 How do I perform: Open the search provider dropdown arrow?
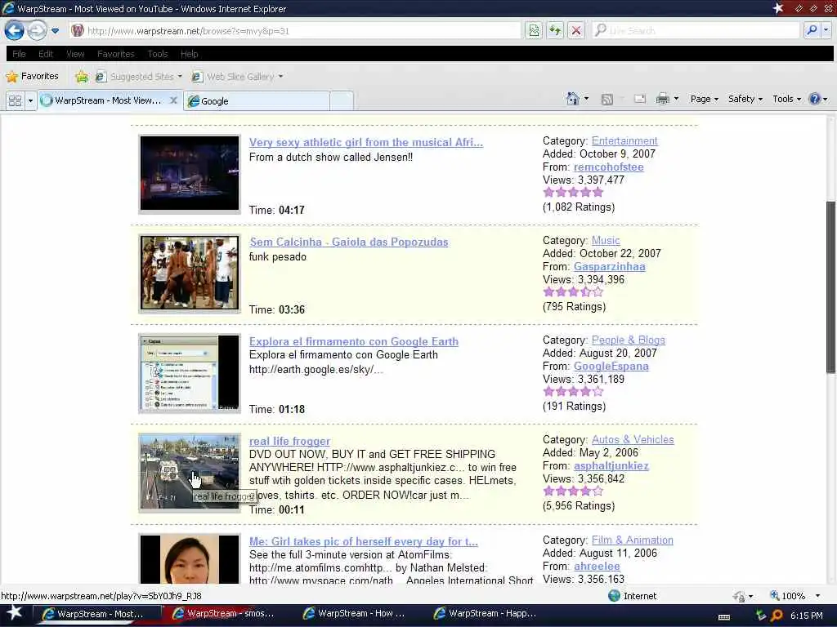click(826, 30)
